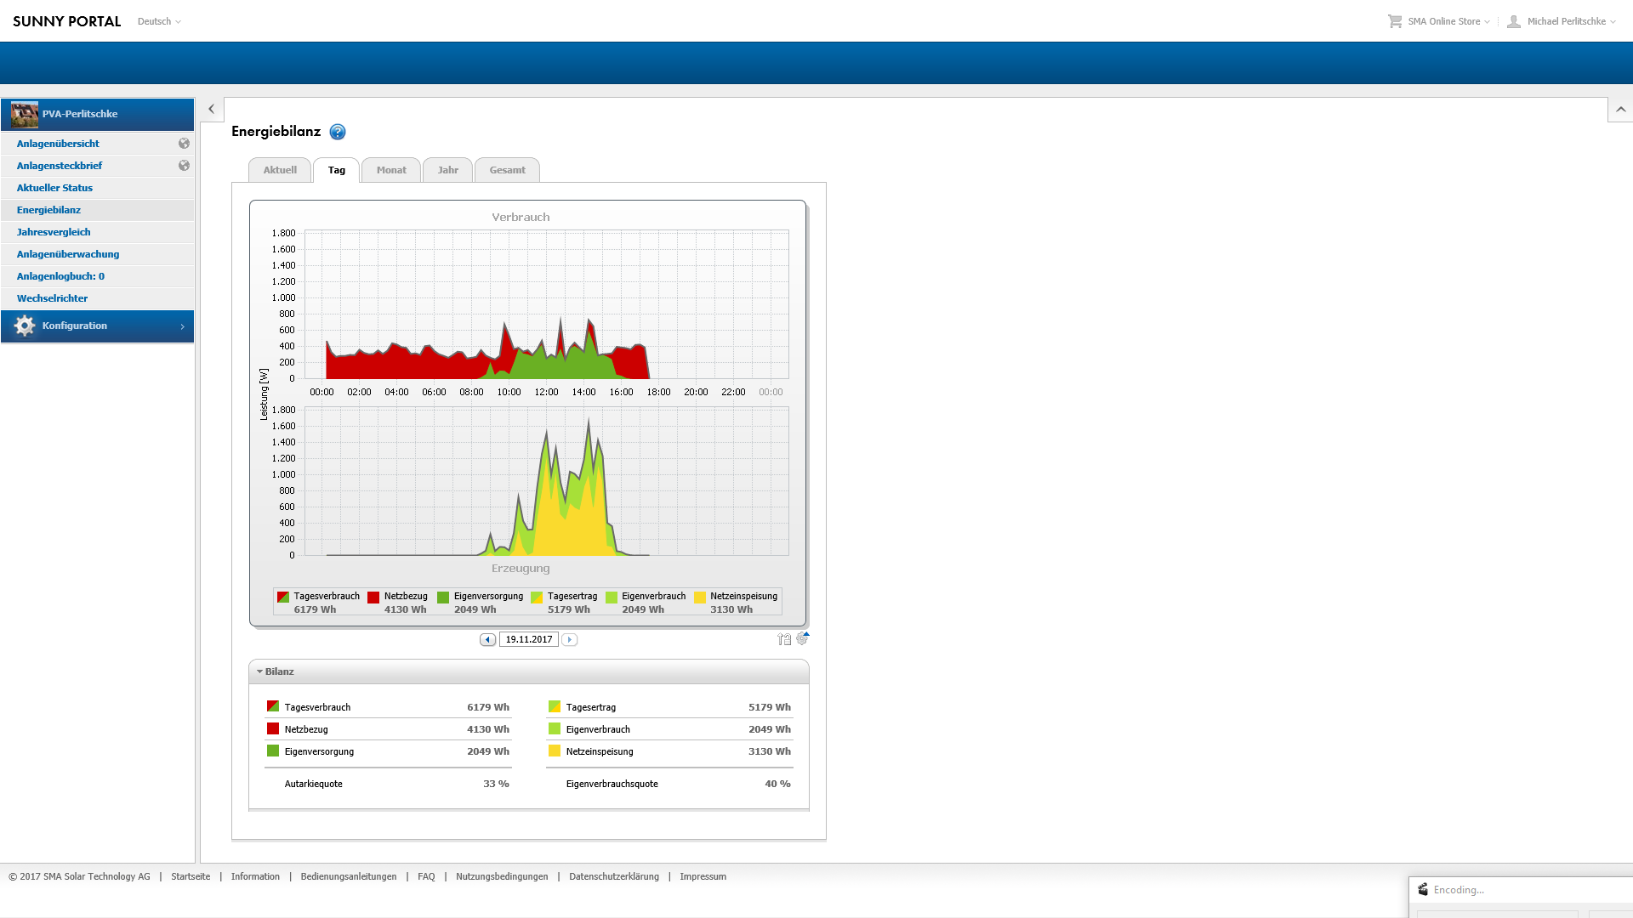Click the globe icon beside Anlagensteckbrief
The height and width of the screenshot is (918, 1633).
click(x=184, y=166)
